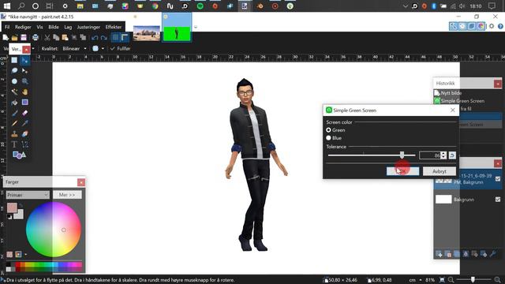Click Avbryt in Simple Green Screen dialog
Image resolution: width=505 pixels, height=284 pixels.
click(440, 171)
